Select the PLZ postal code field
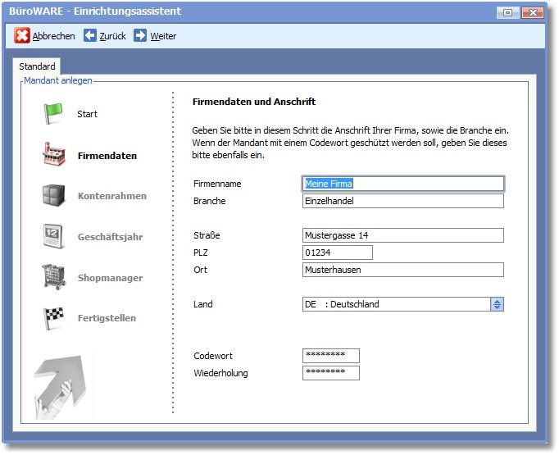This screenshot has width=559, height=455. click(337, 253)
